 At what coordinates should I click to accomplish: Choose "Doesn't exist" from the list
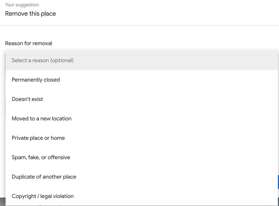coord(27,99)
